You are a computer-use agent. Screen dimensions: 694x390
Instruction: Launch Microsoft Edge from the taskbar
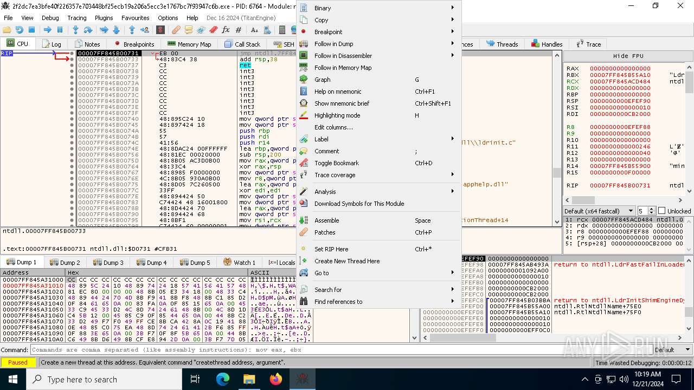point(223,379)
